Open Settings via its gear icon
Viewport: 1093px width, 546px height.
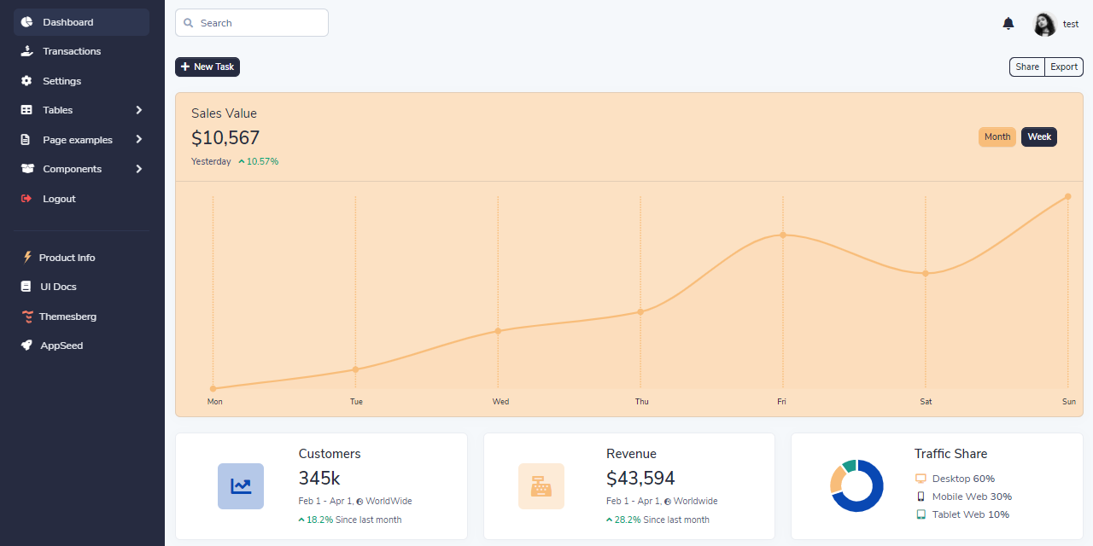[26, 80]
